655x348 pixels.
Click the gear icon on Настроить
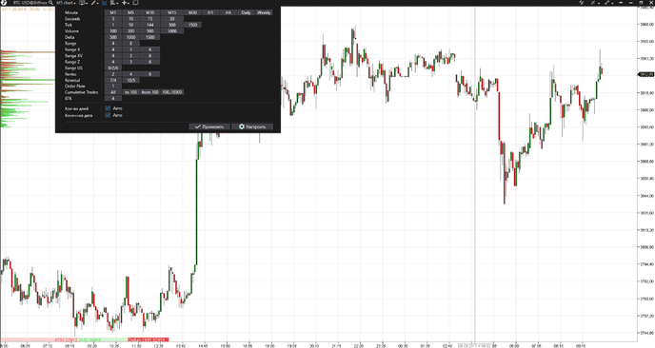pyautogui.click(x=242, y=126)
